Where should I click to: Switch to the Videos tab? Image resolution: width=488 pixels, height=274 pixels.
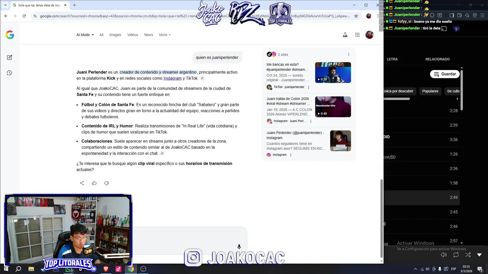coord(133,35)
